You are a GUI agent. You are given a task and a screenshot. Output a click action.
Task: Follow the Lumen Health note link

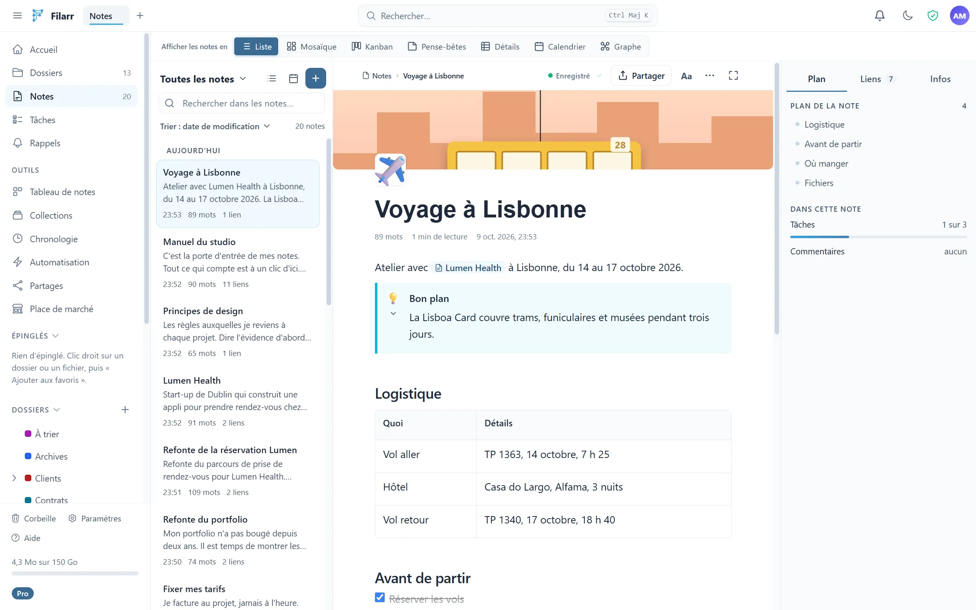(x=468, y=268)
